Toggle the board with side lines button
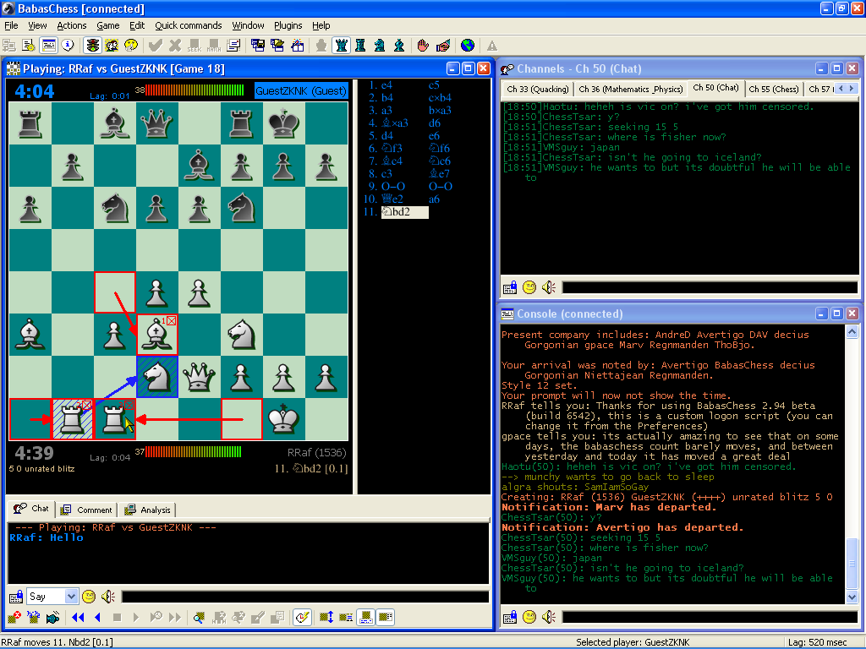 346,617
